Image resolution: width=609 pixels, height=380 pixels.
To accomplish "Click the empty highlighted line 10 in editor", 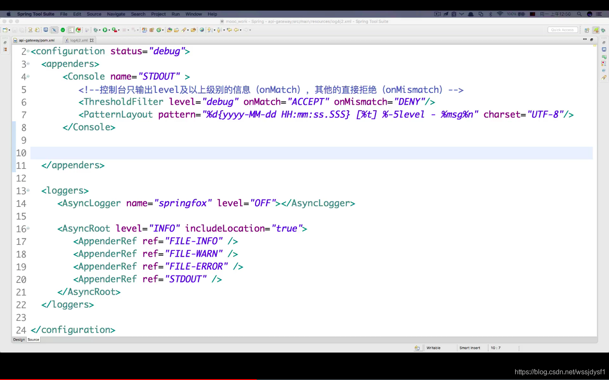I will point(312,153).
